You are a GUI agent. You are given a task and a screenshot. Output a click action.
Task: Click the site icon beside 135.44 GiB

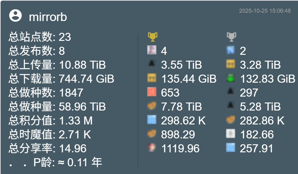coord(152,78)
